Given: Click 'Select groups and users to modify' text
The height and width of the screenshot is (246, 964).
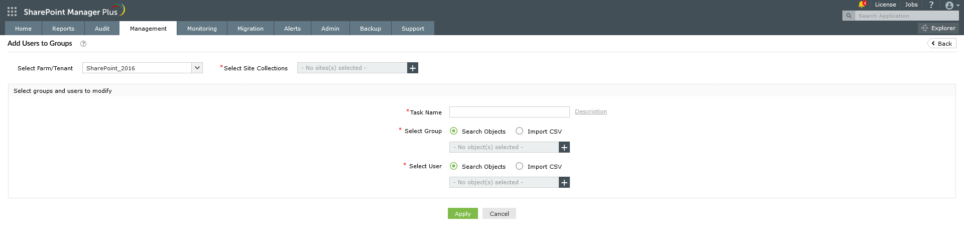Looking at the screenshot, I should click(63, 91).
